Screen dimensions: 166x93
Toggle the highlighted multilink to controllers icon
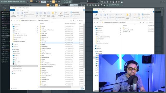pos(56,5)
